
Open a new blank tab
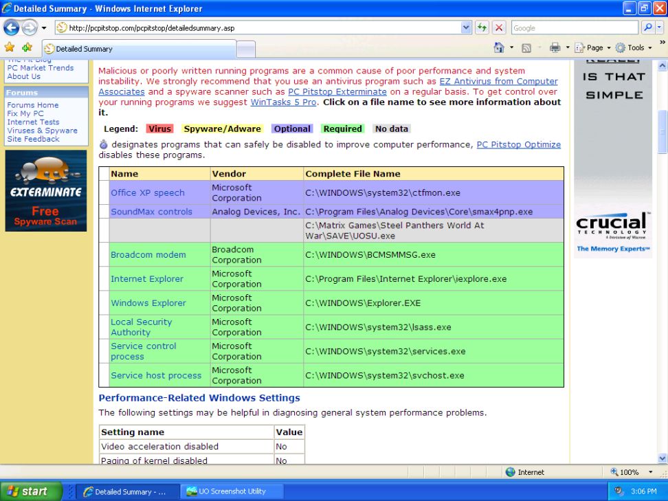[246, 49]
